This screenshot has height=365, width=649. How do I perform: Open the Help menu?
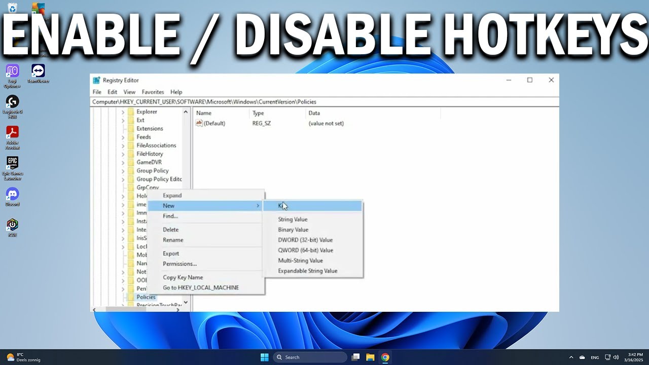tap(176, 92)
